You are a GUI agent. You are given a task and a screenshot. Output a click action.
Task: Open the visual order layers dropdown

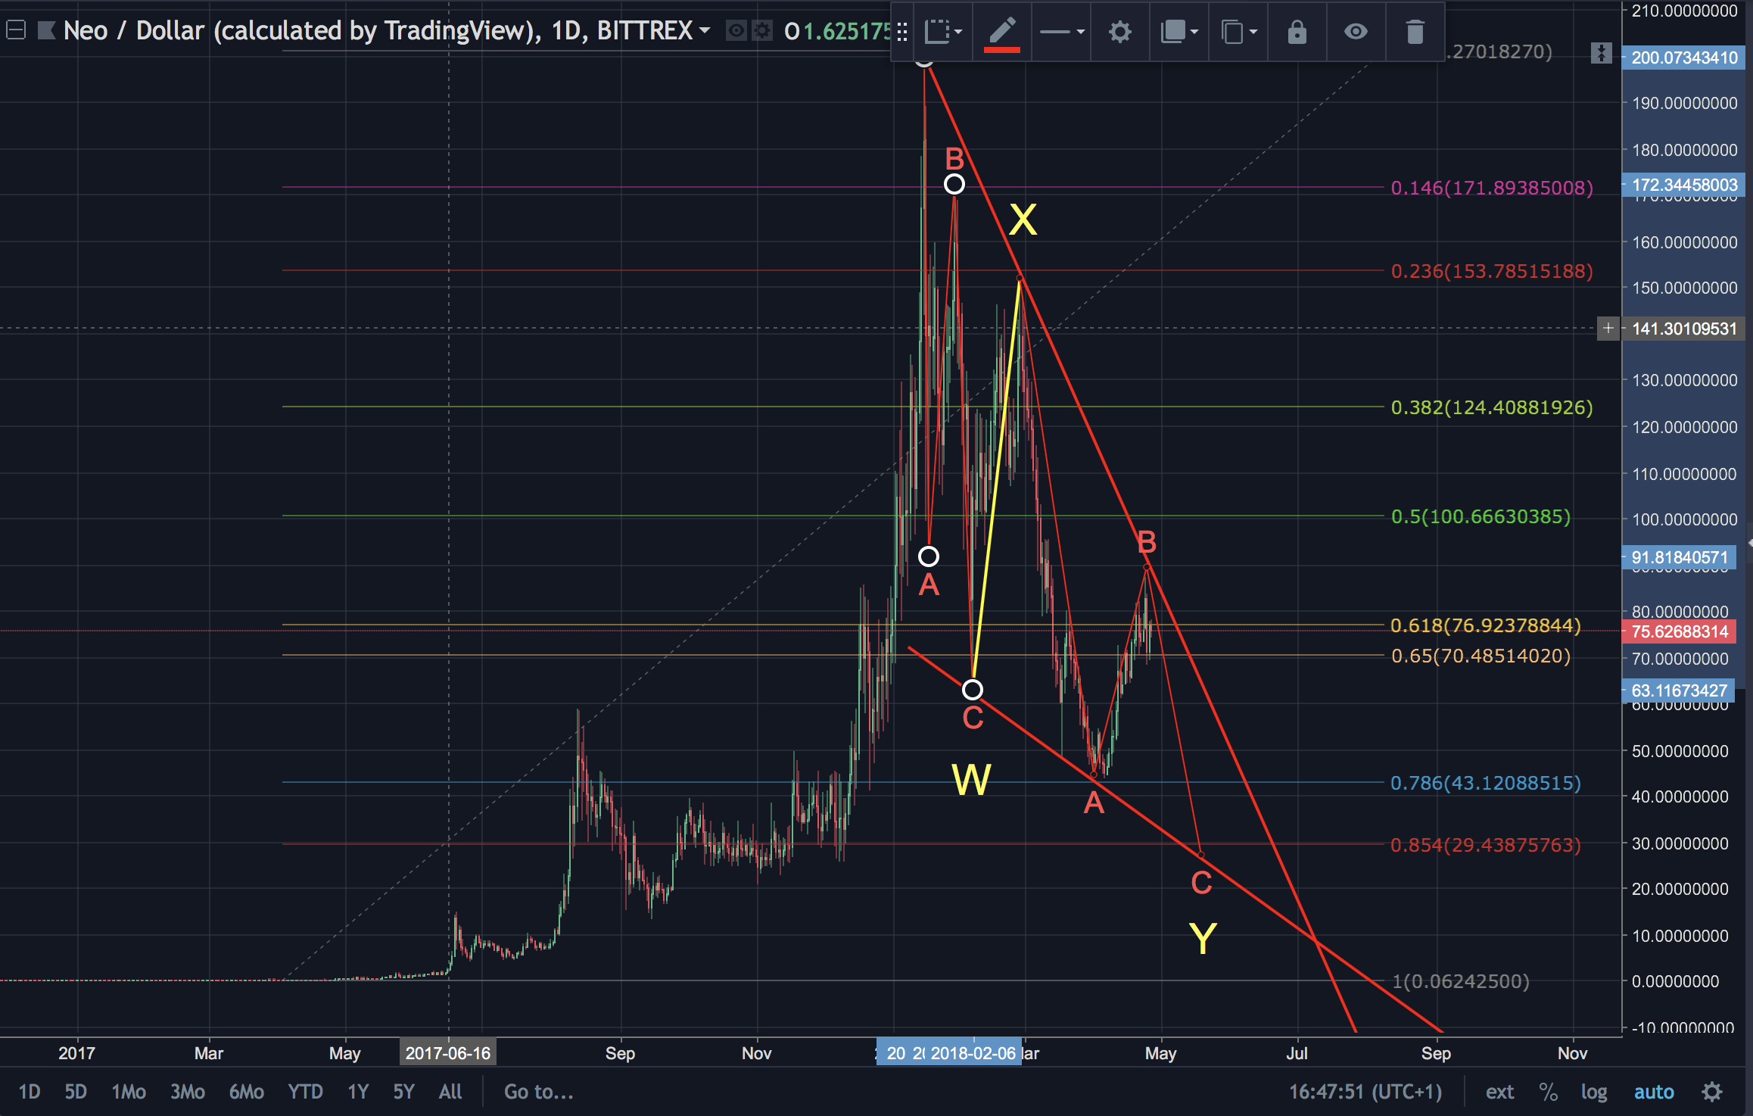pos(1179,32)
